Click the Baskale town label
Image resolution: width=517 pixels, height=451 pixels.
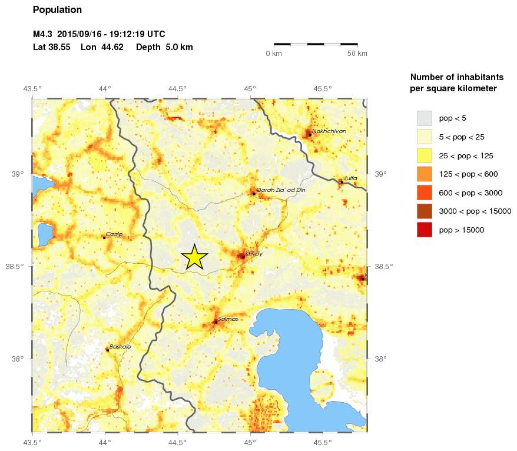[x=120, y=346]
